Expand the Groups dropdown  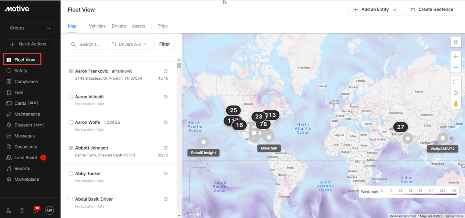(x=30, y=28)
